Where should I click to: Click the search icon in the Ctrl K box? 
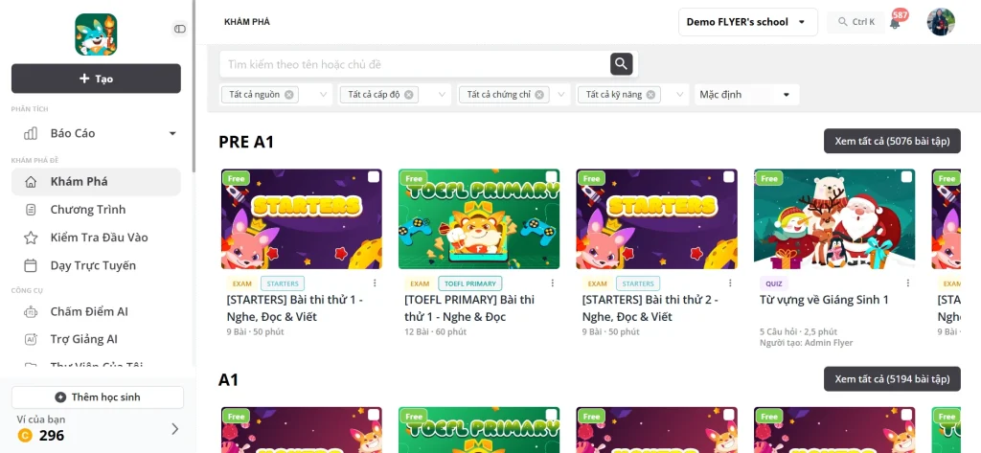coord(842,22)
